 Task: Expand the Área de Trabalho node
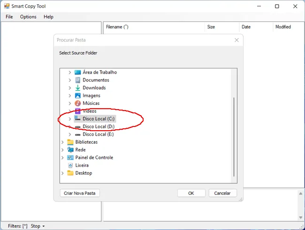tap(69, 73)
